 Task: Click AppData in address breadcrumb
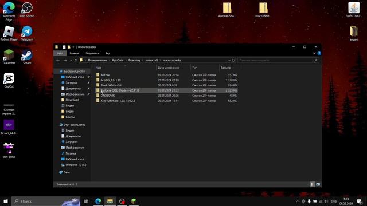[118, 60]
